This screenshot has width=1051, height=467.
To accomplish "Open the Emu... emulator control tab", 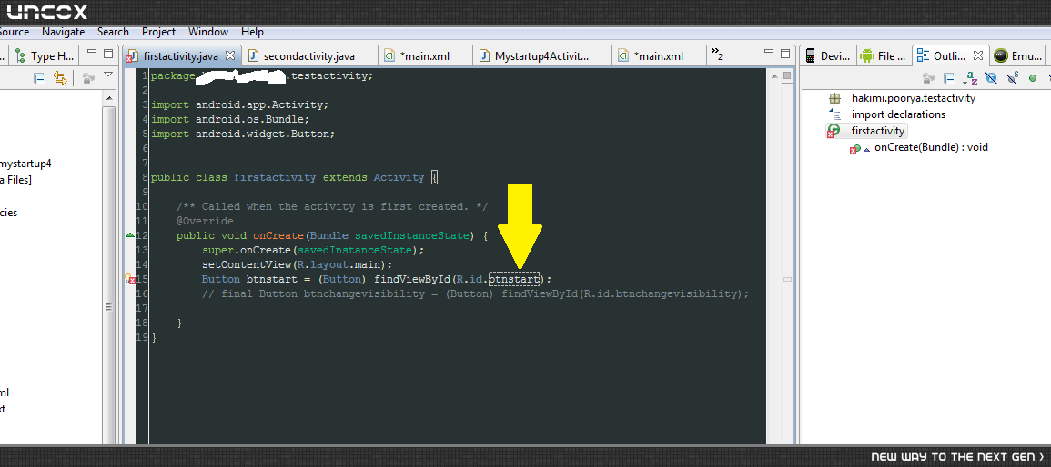I will point(1019,56).
